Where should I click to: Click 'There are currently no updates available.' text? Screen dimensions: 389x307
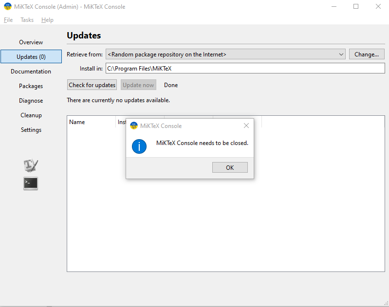click(x=118, y=100)
